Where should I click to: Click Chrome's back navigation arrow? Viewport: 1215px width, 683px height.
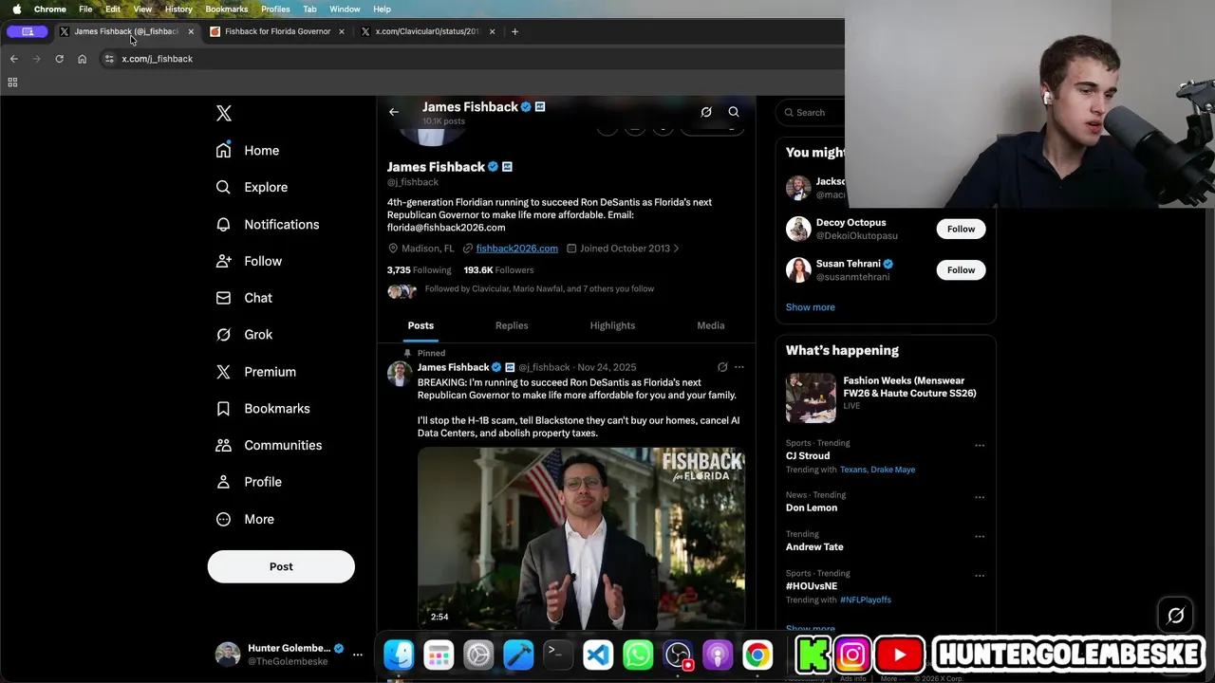13,59
